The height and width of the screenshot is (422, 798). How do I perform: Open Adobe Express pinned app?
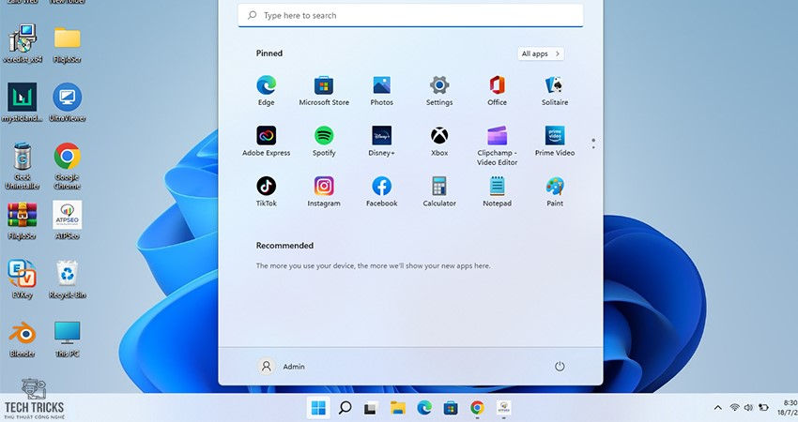coord(267,142)
